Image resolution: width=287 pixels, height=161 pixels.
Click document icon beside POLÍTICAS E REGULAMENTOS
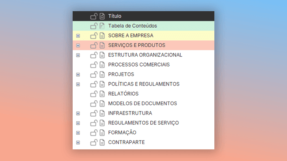102,84
